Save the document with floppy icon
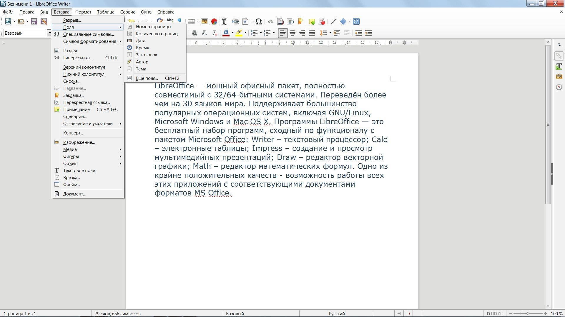The height and width of the screenshot is (317, 565). tap(34, 21)
